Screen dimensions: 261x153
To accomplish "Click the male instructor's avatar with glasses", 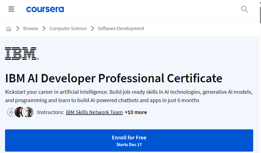I will [28, 112].
